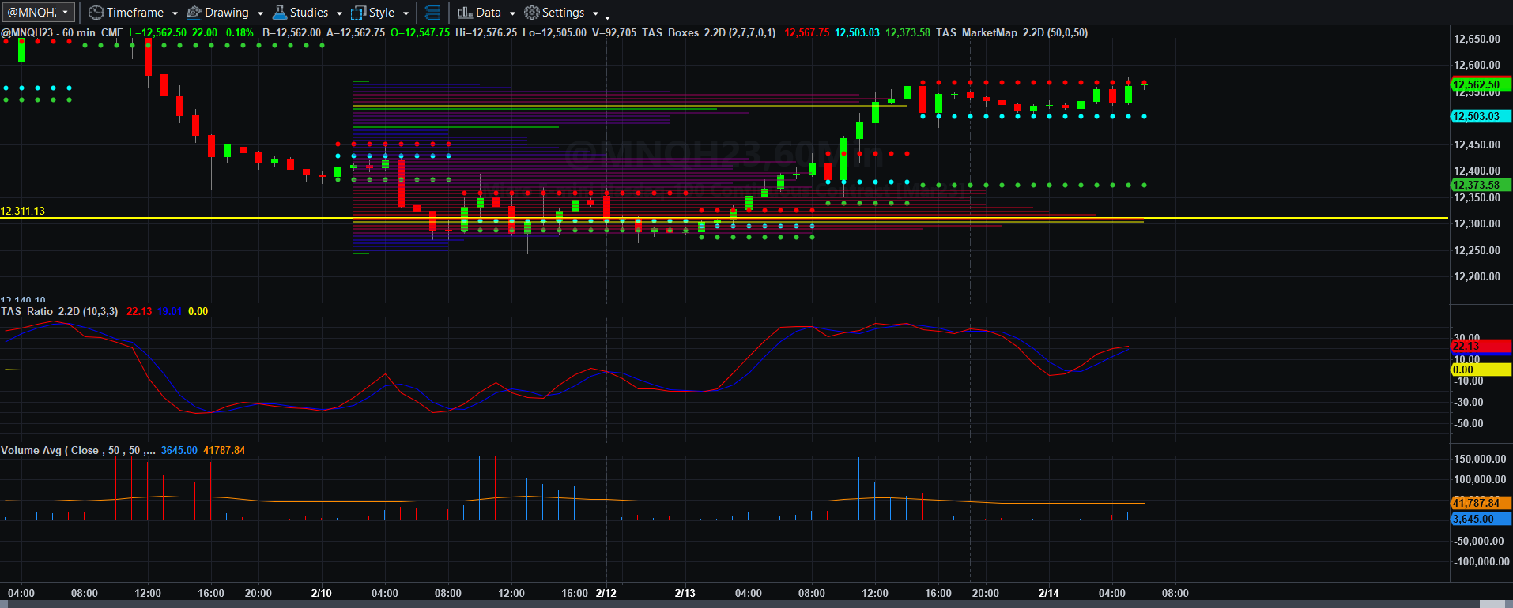1513x608 pixels.
Task: Click the cyan 12,503.03 price tag
Action: point(1481,116)
